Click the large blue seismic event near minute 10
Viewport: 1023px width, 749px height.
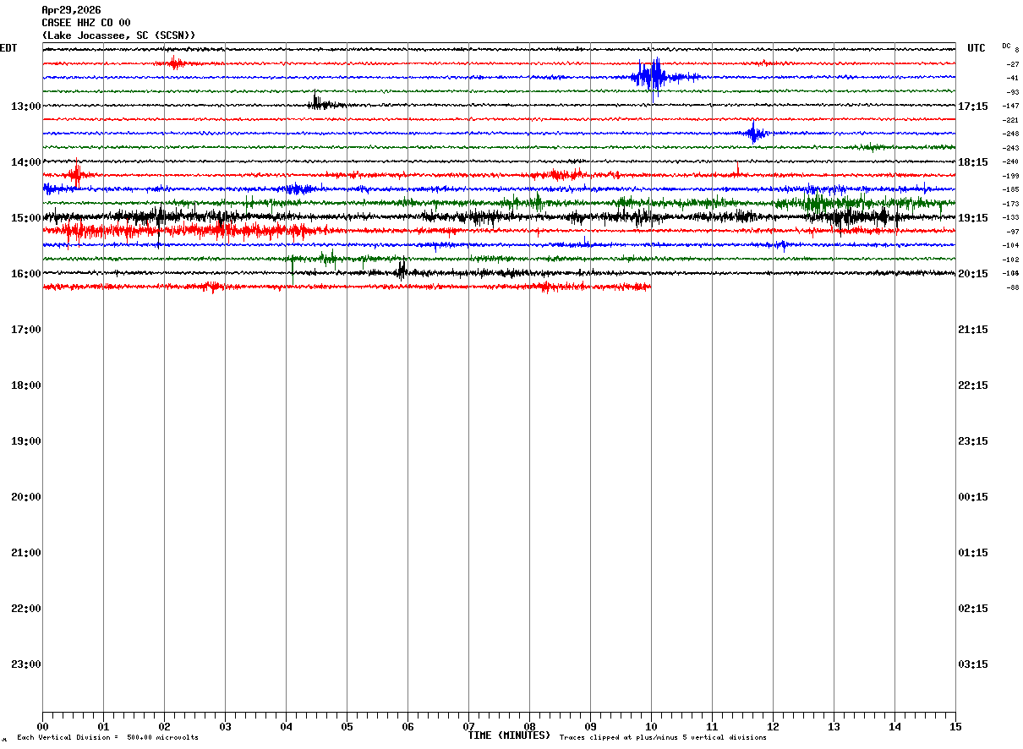point(653,77)
